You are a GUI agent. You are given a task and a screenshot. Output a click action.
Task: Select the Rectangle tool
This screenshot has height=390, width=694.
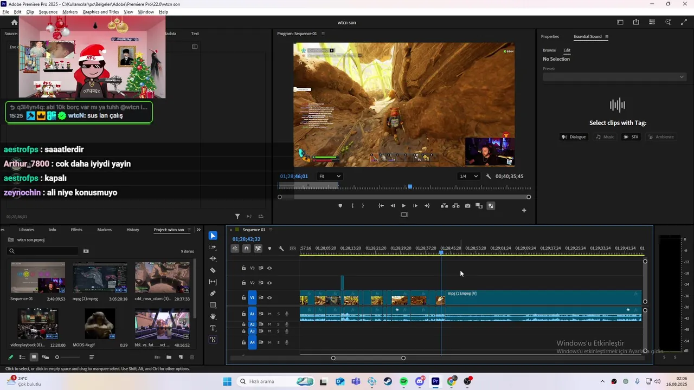(213, 305)
